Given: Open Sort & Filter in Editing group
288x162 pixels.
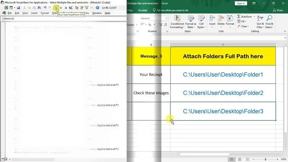Looking at the screenshot, I should coord(260,22).
